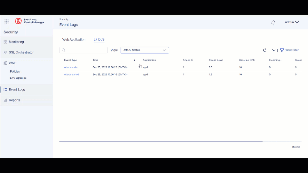308x173 pixels.
Task: Expand the chevron next to refresh
Action: (274, 50)
